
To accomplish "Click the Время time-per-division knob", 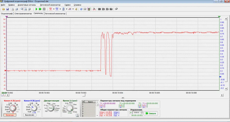I will click(x=70, y=108).
